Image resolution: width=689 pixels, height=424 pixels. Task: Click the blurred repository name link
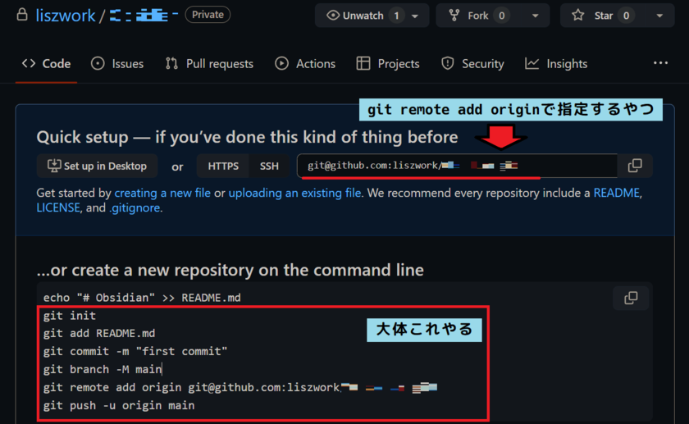[x=144, y=16]
